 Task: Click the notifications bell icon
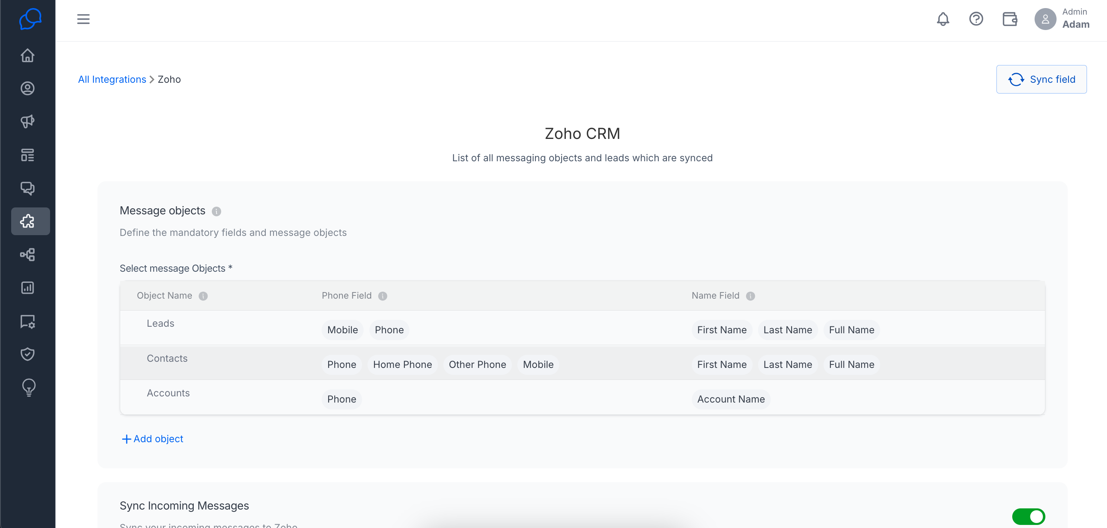coord(943,19)
